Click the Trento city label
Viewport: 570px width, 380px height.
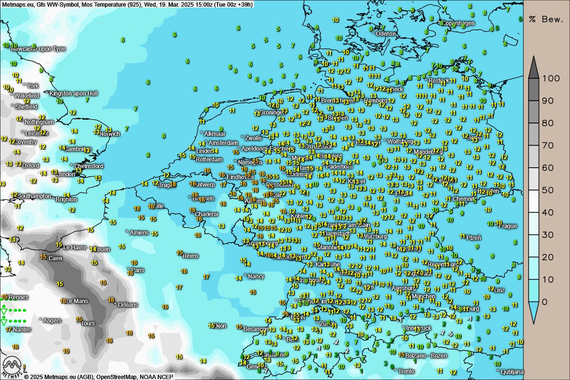406,371
